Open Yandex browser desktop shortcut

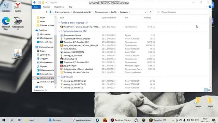point(18,6)
